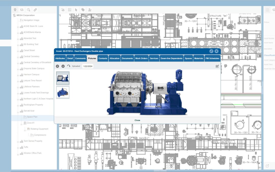Screen dimensions: 275x172
Task: View the Down-line Dependents tab
Action: coord(172,58)
